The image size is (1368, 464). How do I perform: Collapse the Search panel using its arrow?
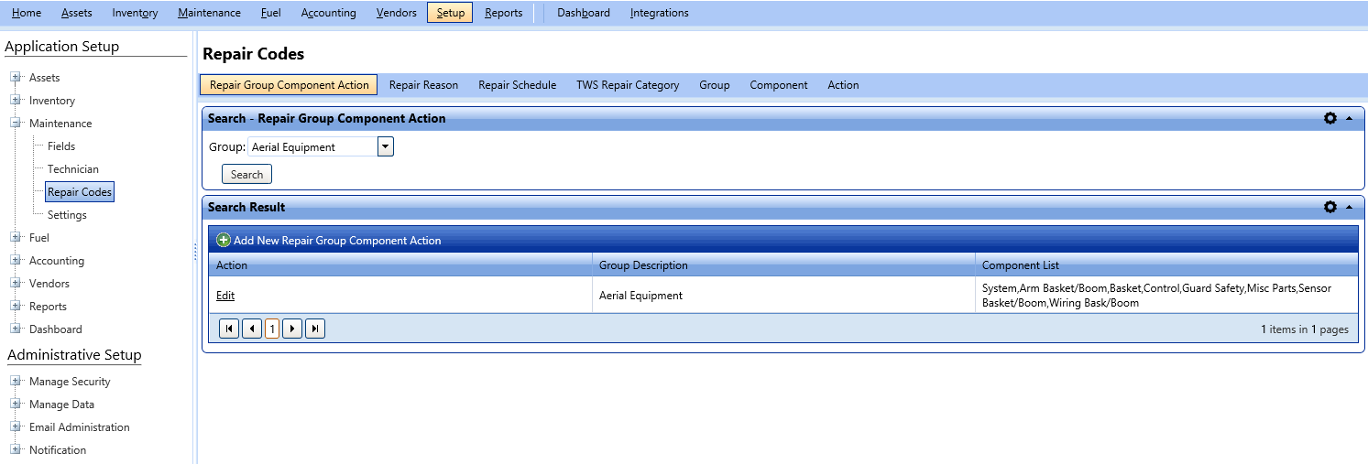pos(1349,119)
